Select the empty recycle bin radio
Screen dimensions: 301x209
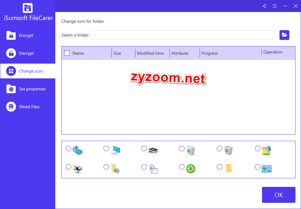pyautogui.click(x=220, y=148)
